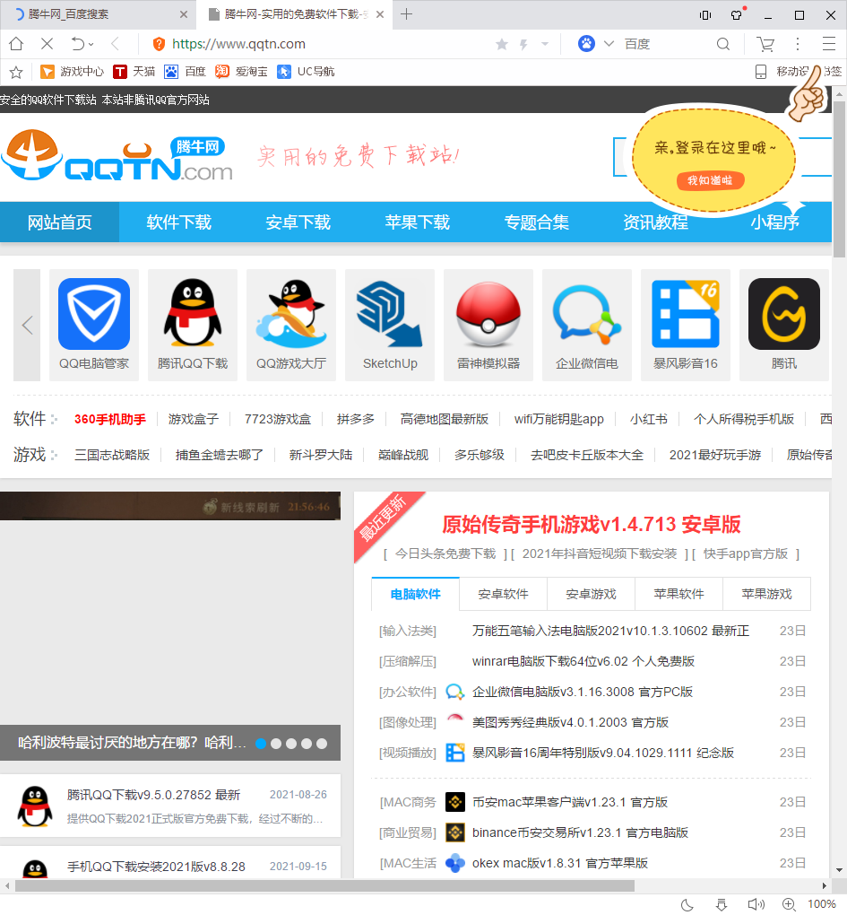Click the undo/restore tab arrow icon
Screen dimensions: 847x915
[78, 44]
